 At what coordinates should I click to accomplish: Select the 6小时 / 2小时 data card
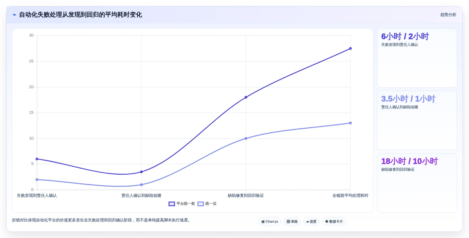pos(417,58)
